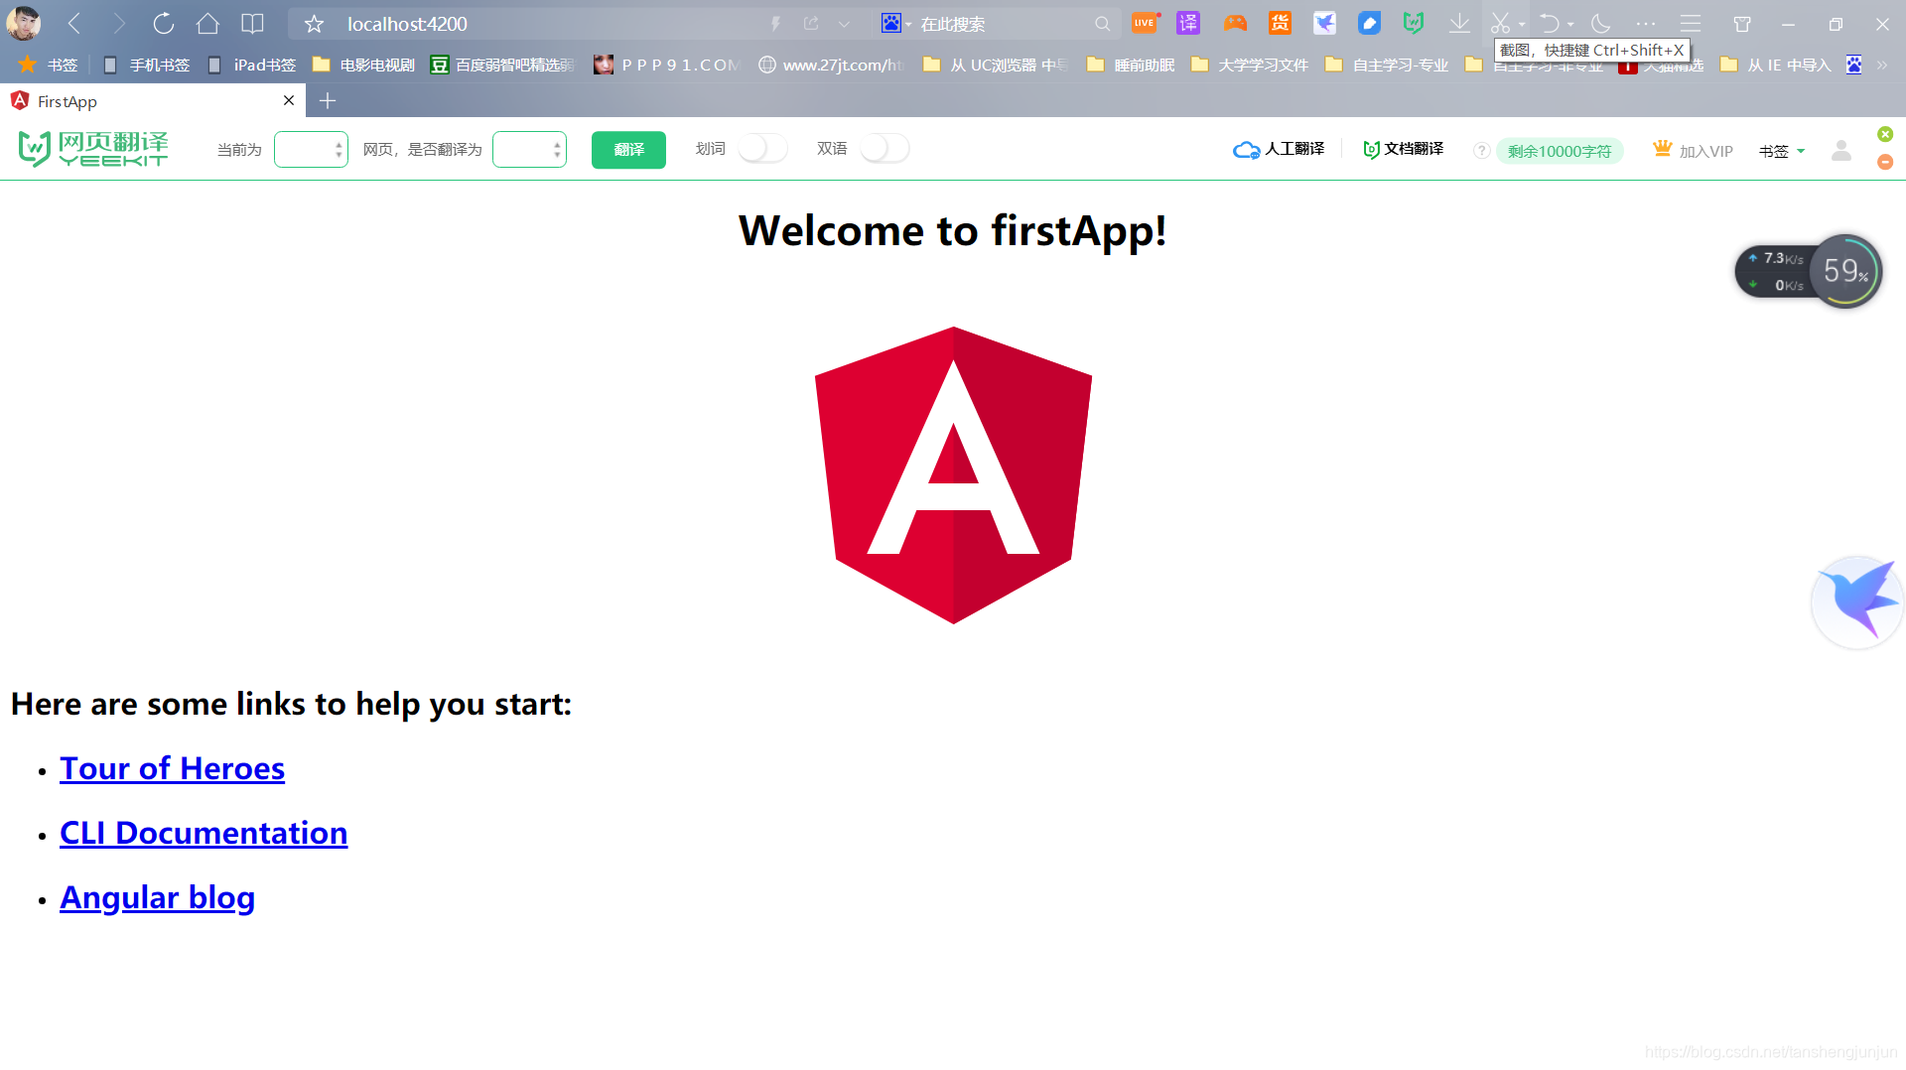Viewport: 1906px width, 1070px height.
Task: Click the forward navigation arrow
Action: pos(119,24)
